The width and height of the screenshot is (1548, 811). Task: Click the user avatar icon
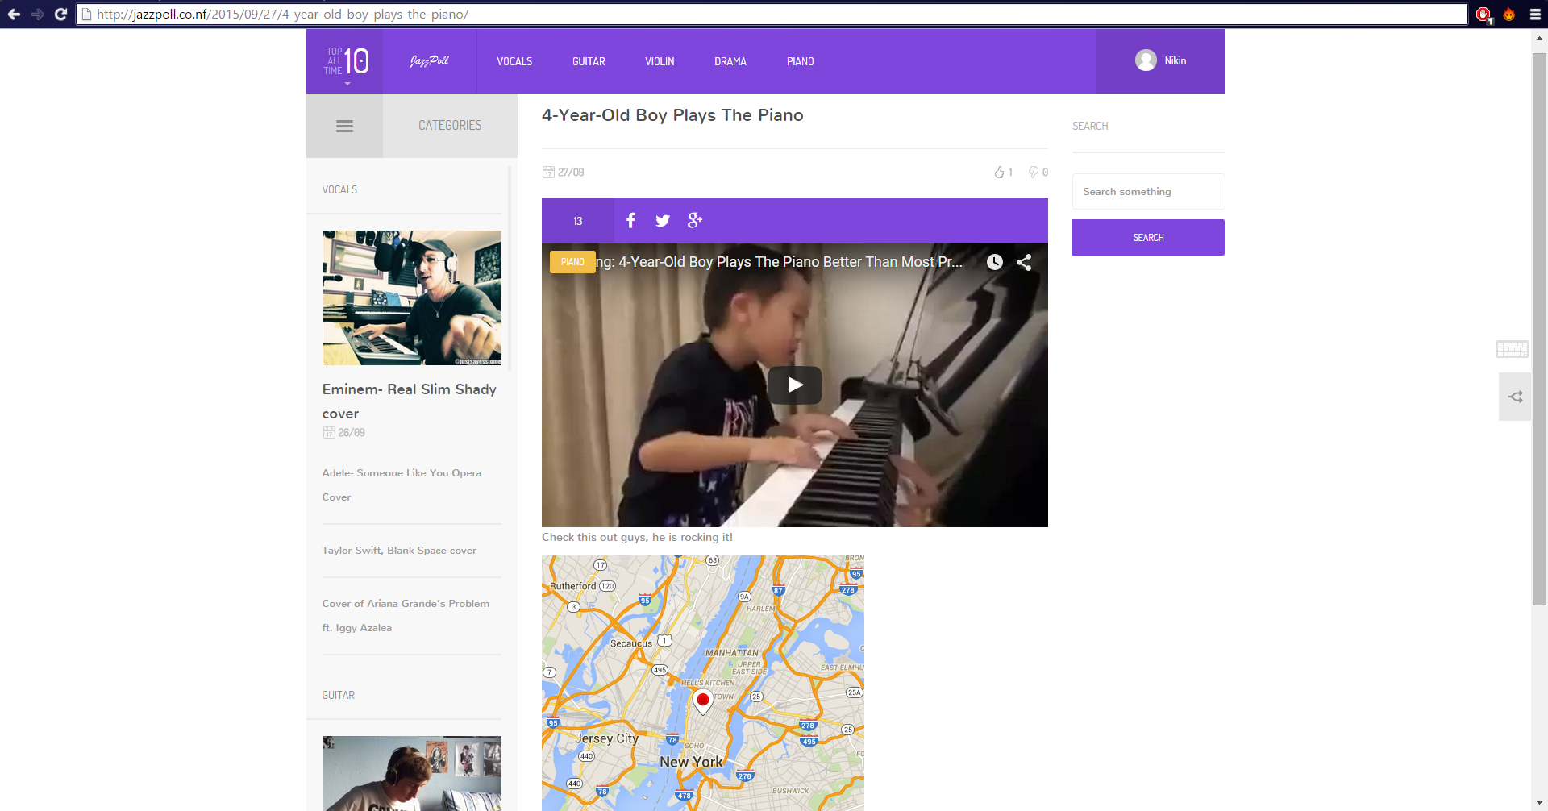[x=1146, y=60]
